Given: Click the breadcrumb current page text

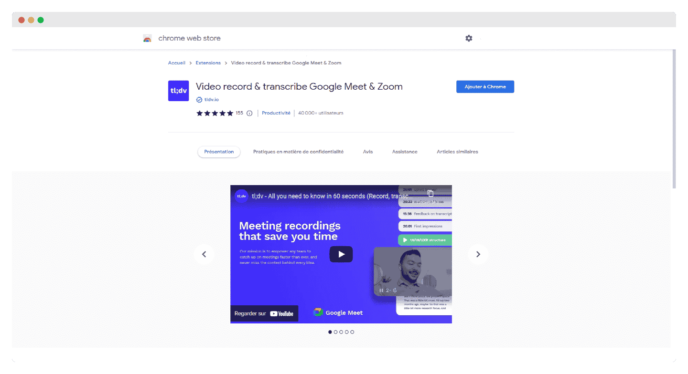Looking at the screenshot, I should 286,63.
